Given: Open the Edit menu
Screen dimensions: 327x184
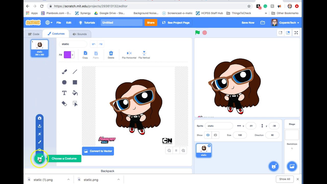Looking at the screenshot, I should [x=69, y=22].
